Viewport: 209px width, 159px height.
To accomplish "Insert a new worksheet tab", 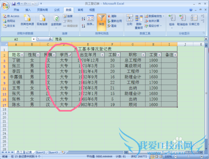I will (x=64, y=152).
